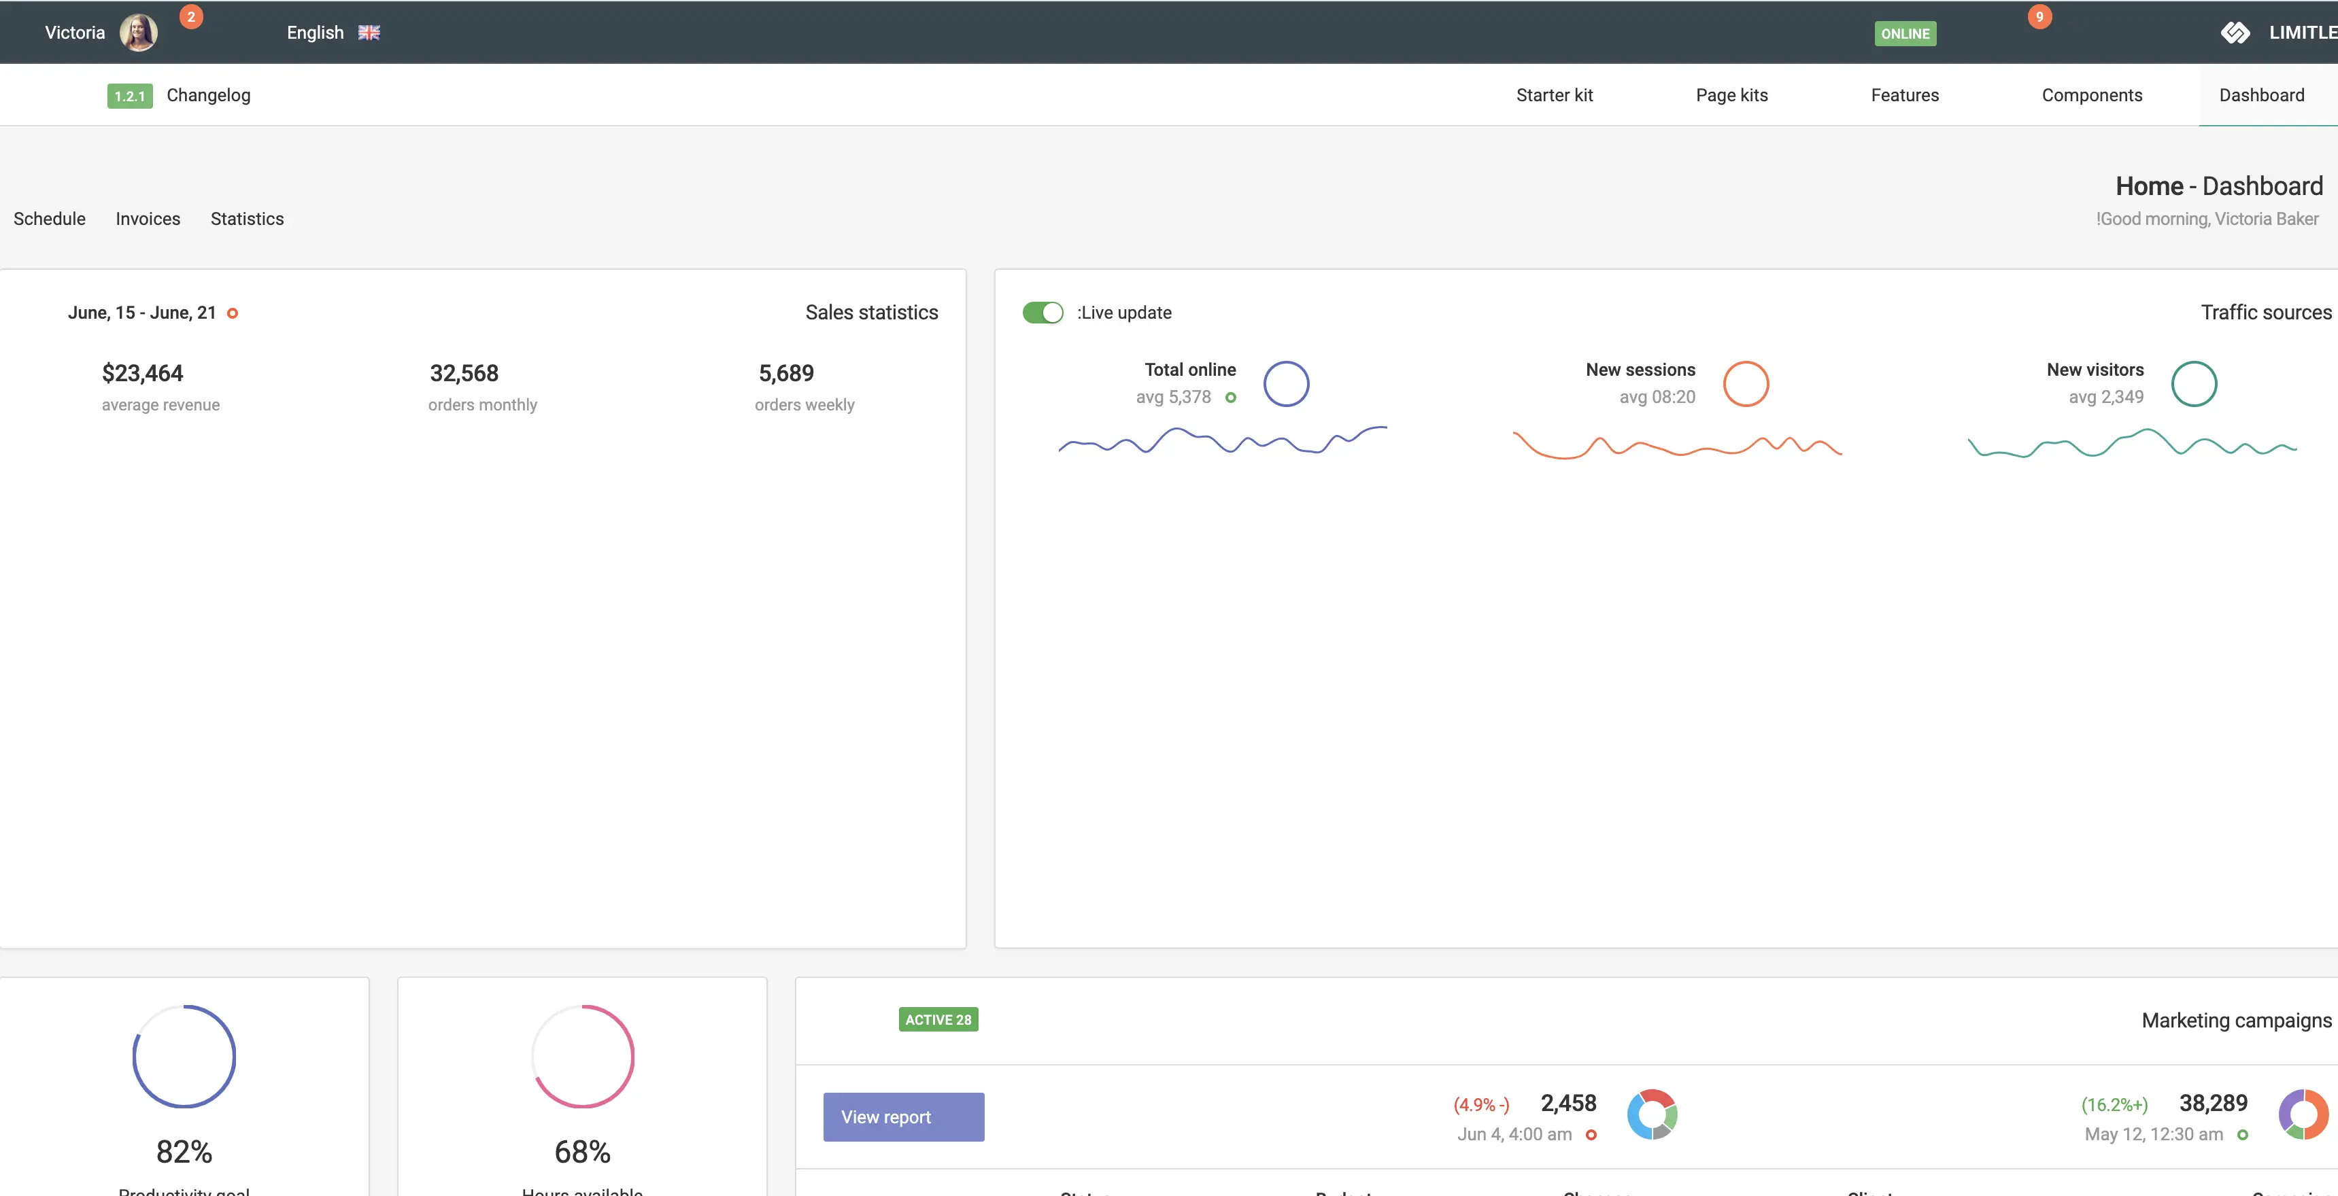The width and height of the screenshot is (2338, 1196).
Task: Open the Page kits menu
Action: tap(1731, 95)
